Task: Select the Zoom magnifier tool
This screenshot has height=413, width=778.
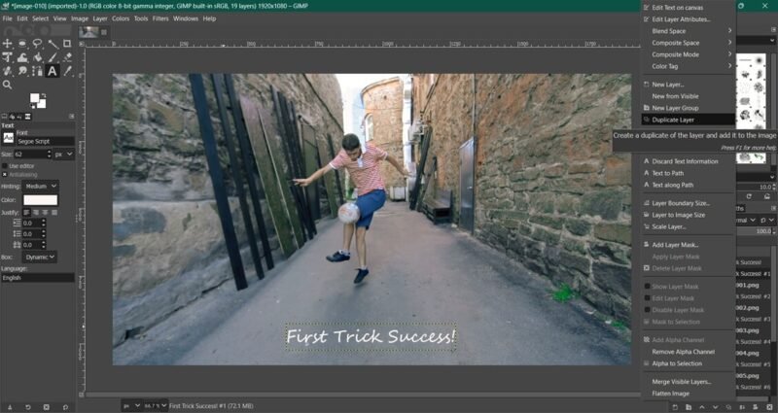Action: pyautogui.click(x=8, y=85)
